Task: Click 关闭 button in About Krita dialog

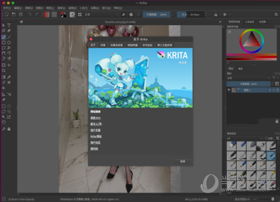Action: pos(182,162)
